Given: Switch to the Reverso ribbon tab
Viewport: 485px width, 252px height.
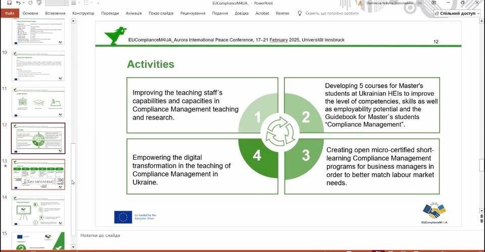Looking at the screenshot, I should click(x=282, y=13).
